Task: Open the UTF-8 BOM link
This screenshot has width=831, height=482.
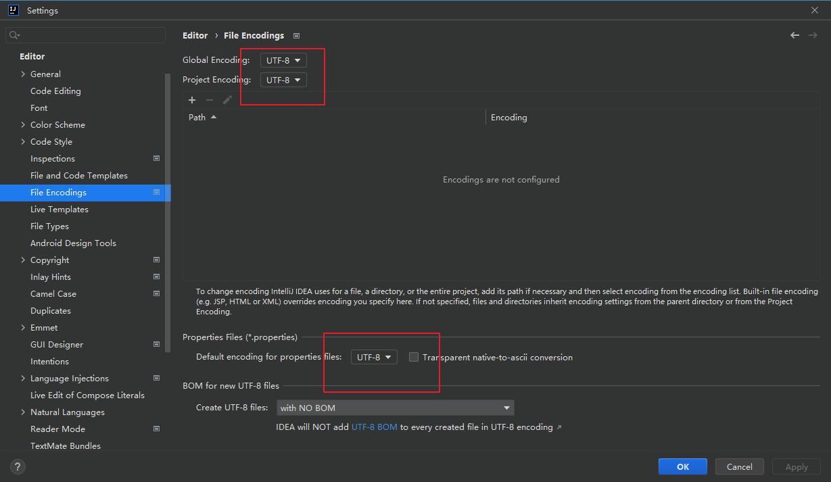Action: (375, 427)
